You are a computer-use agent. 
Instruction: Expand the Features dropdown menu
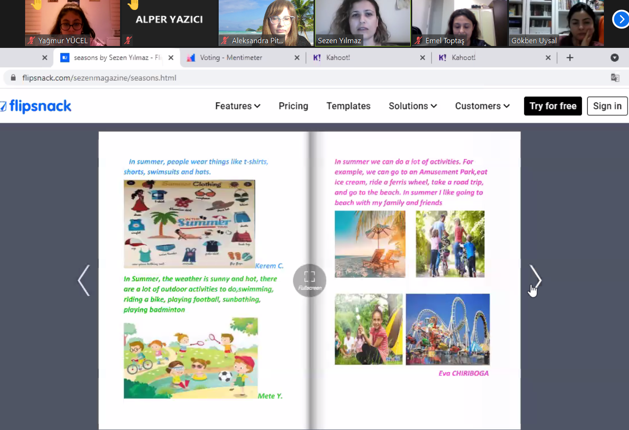pos(238,106)
